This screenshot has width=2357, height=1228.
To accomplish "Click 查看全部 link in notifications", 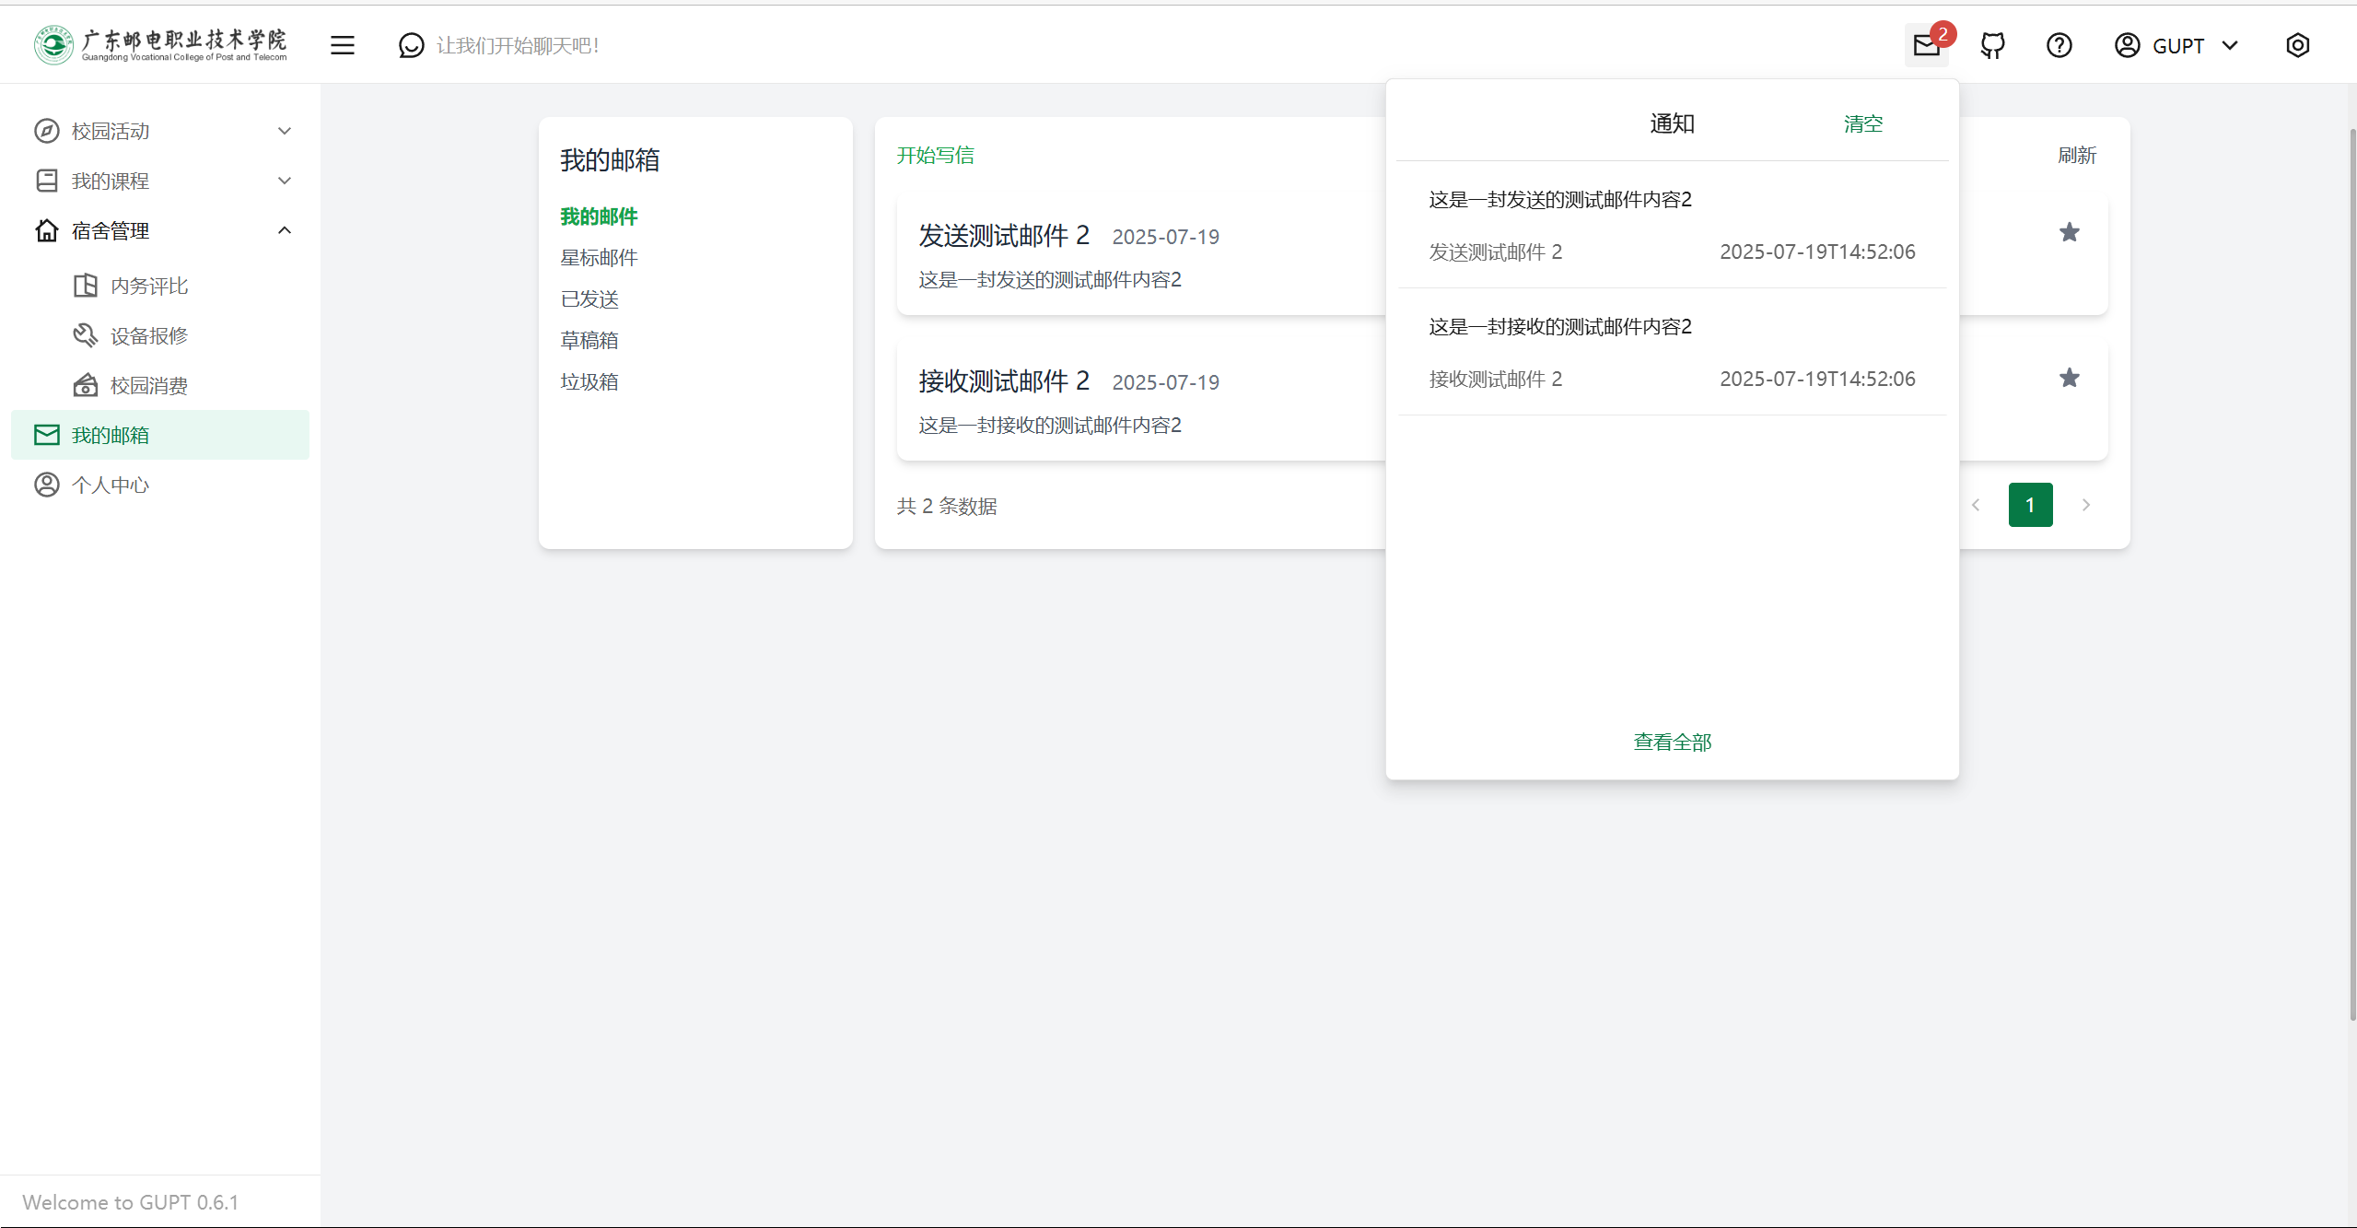I will coord(1672,742).
